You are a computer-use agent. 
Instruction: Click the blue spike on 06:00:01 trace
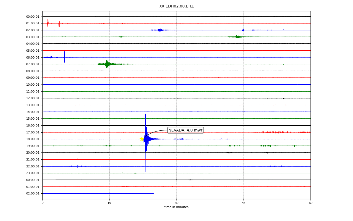(65, 57)
